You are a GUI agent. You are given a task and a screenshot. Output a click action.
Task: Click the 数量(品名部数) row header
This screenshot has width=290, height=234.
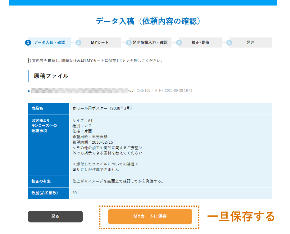48,193
